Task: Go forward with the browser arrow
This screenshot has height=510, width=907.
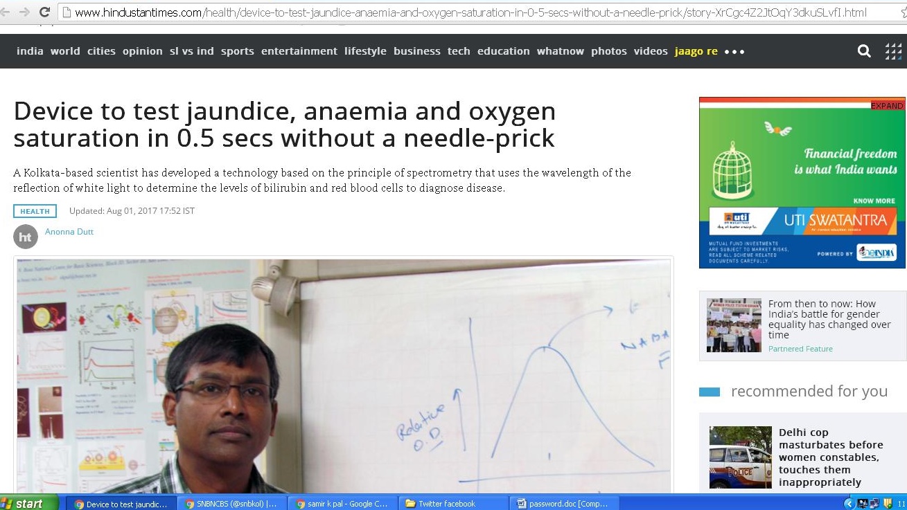Action: [24, 12]
